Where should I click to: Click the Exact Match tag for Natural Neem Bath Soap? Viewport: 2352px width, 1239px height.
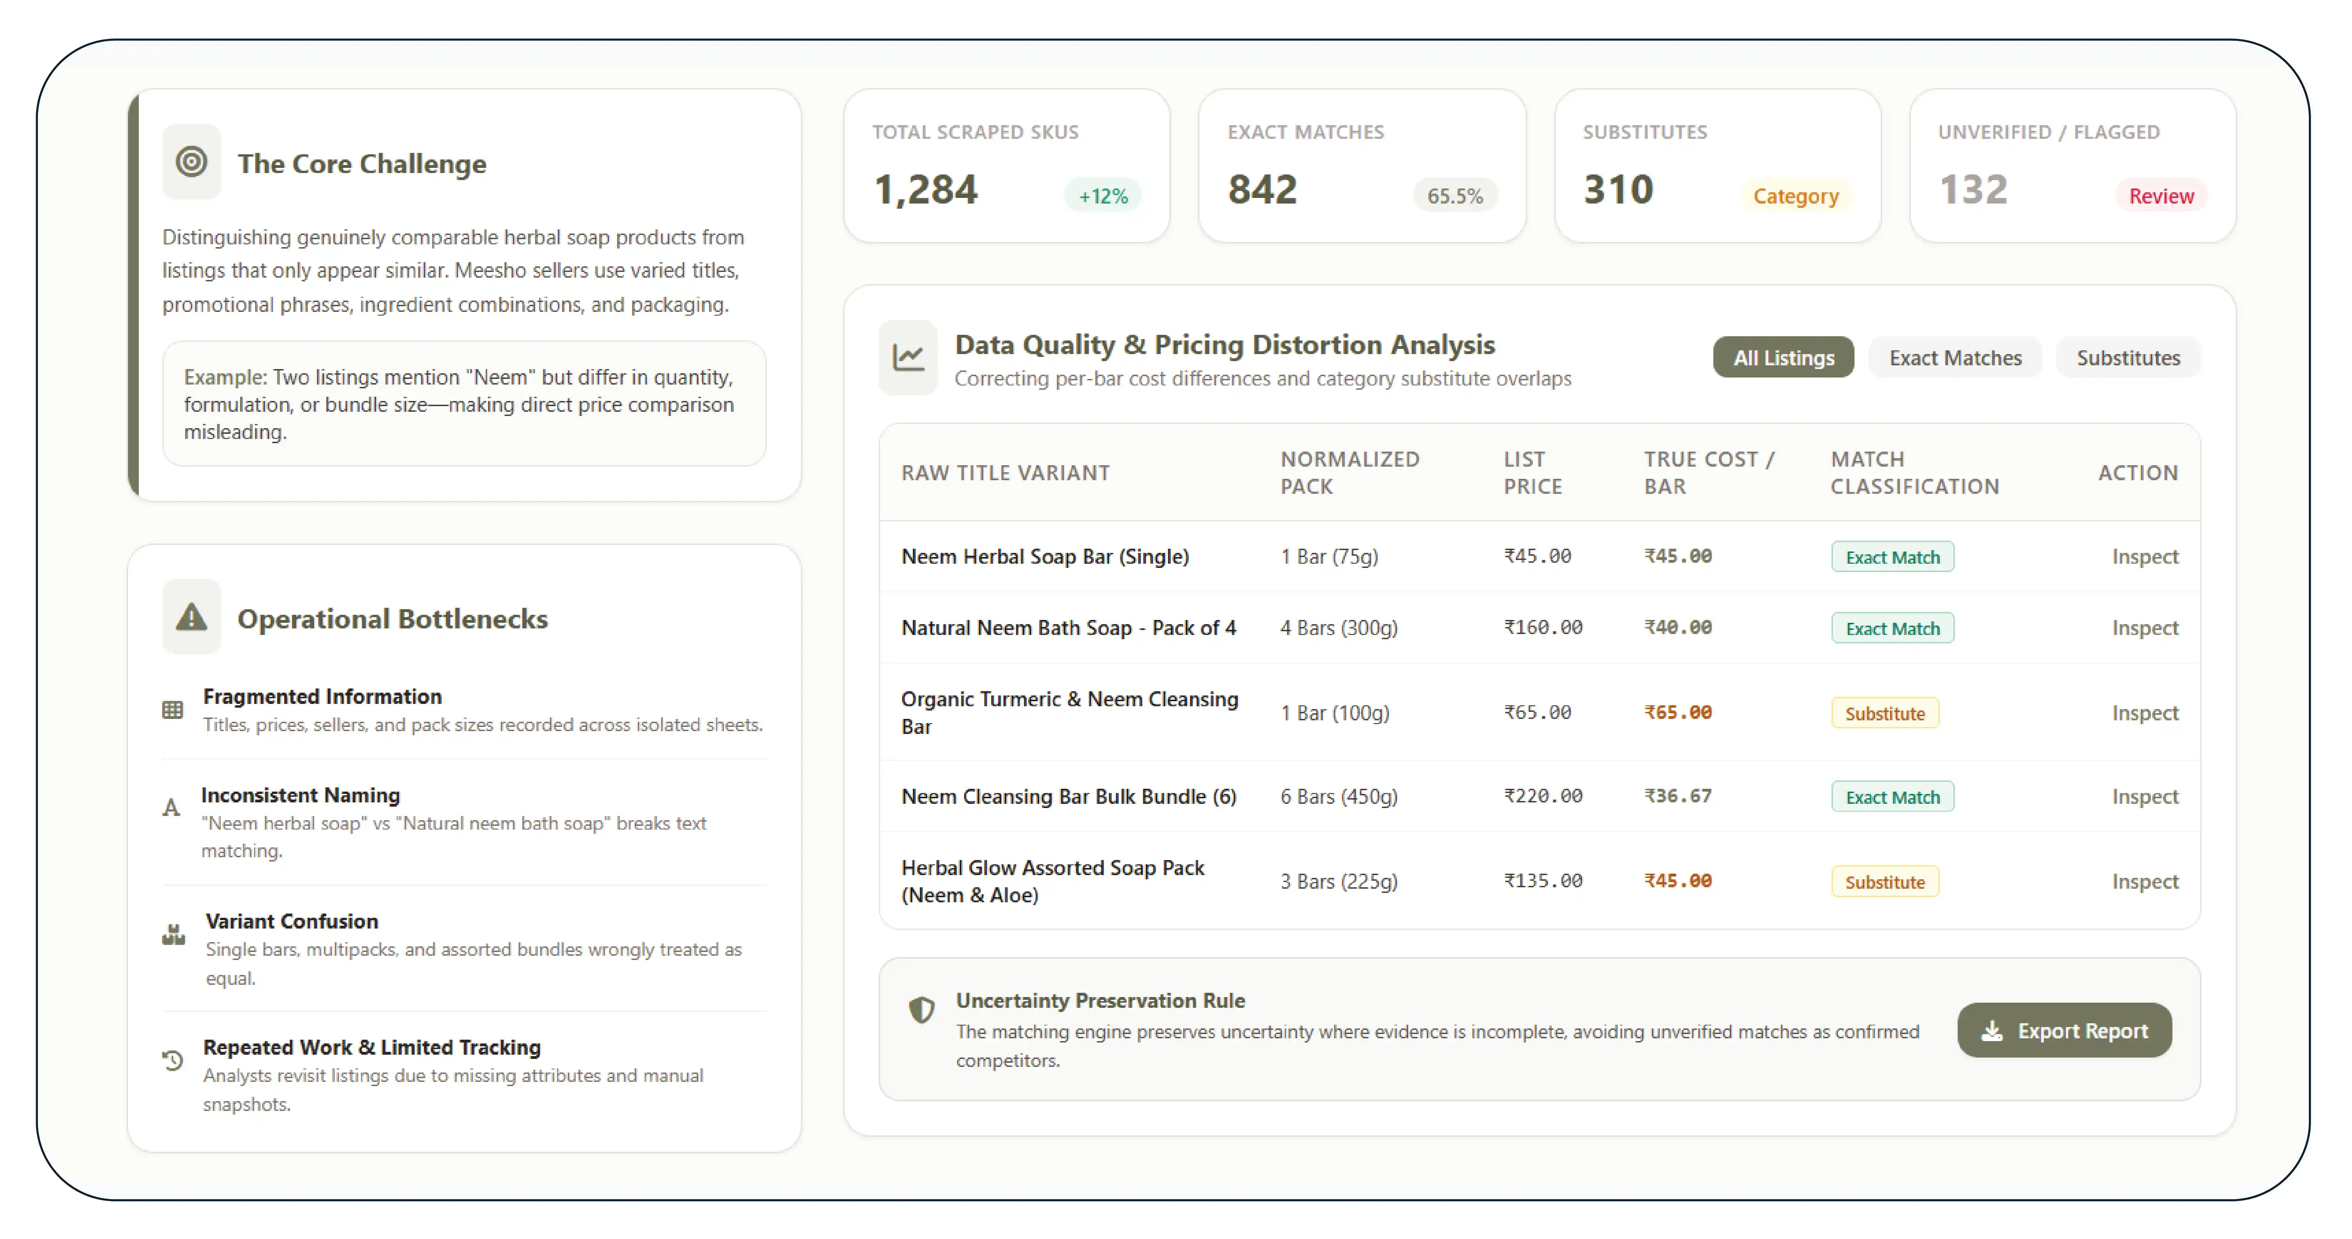click(x=1893, y=628)
